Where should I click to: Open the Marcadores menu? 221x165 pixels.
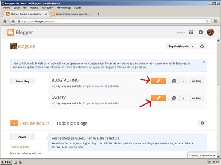[x=48, y=8]
